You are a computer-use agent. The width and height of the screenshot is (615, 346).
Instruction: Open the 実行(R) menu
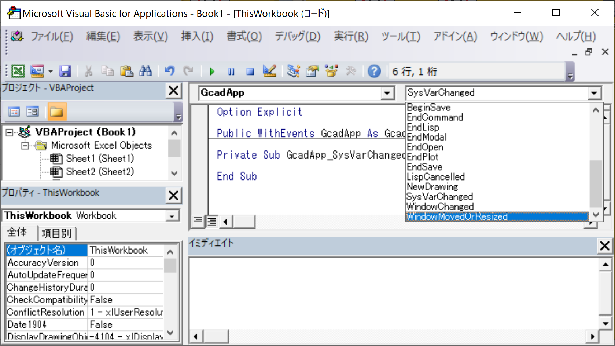click(351, 36)
